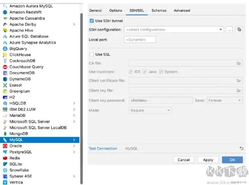
Task: Click the Couchbase Query icon
Action: (x=5, y=67)
